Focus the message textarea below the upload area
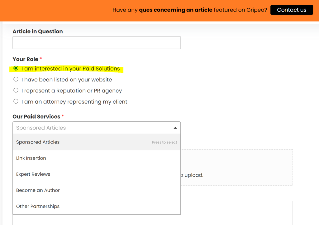The image size is (319, 225). point(237,212)
